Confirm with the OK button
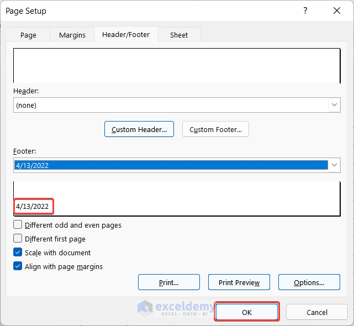 coord(247,312)
